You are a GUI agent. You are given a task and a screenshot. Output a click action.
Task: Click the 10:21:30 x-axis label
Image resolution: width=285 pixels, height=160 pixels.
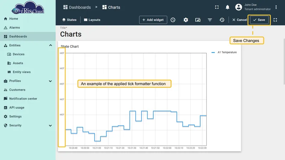132,148
